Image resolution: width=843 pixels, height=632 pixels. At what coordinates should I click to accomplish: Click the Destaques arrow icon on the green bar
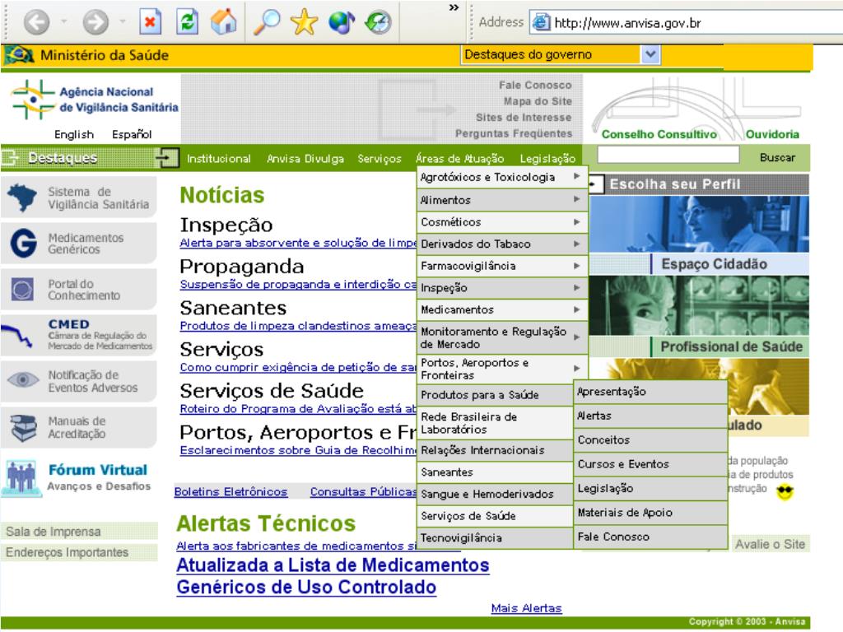[x=166, y=157]
